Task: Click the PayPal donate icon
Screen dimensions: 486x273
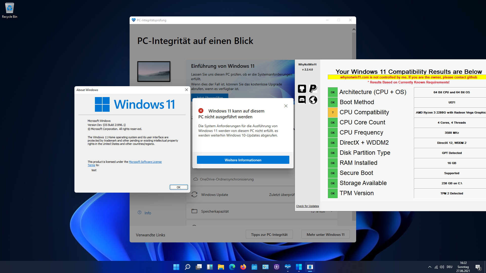Action: coord(313,89)
